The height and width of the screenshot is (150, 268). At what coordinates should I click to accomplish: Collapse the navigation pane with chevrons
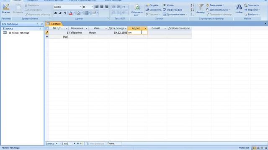[x=42, y=24]
